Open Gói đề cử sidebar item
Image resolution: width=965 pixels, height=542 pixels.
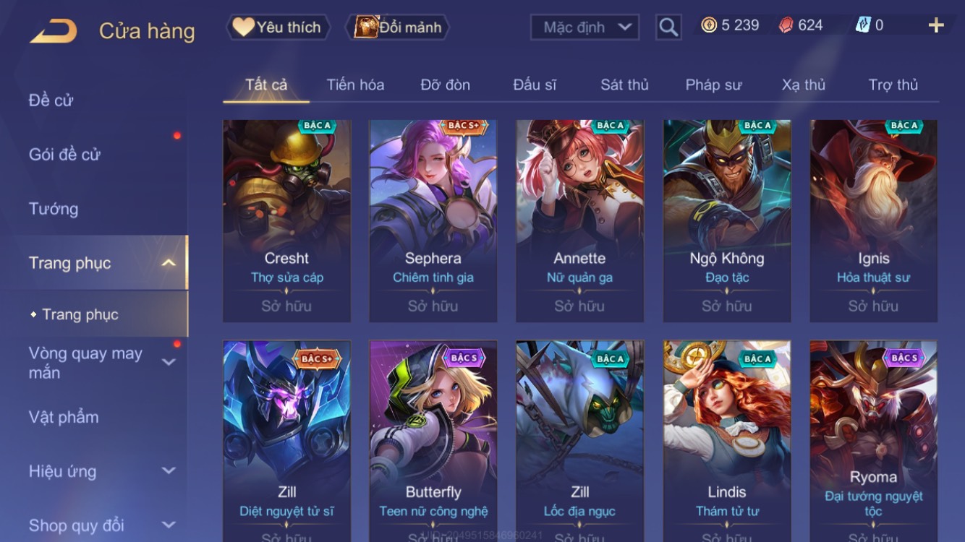click(64, 154)
